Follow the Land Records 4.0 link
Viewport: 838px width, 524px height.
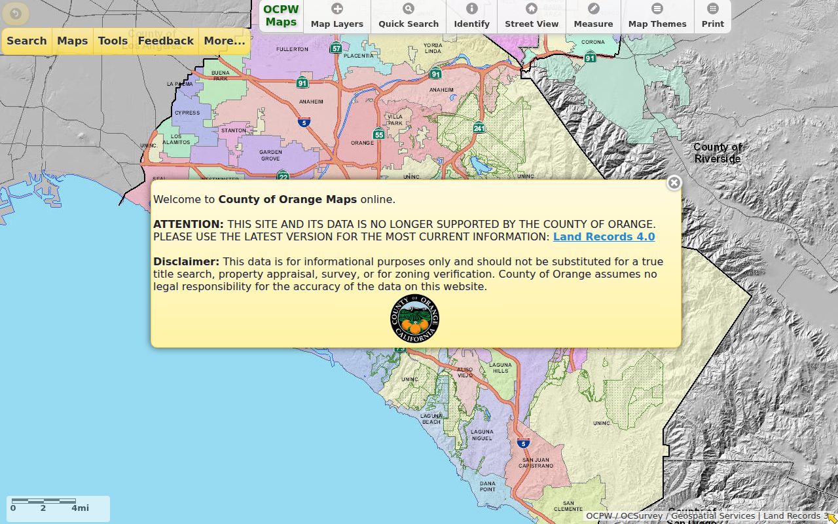point(604,236)
